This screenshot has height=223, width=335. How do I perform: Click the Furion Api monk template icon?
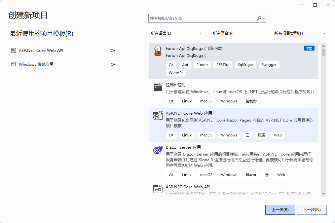tap(158, 51)
